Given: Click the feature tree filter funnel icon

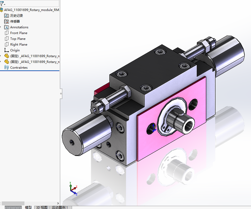Looking at the screenshot, I should coord(2,4).
